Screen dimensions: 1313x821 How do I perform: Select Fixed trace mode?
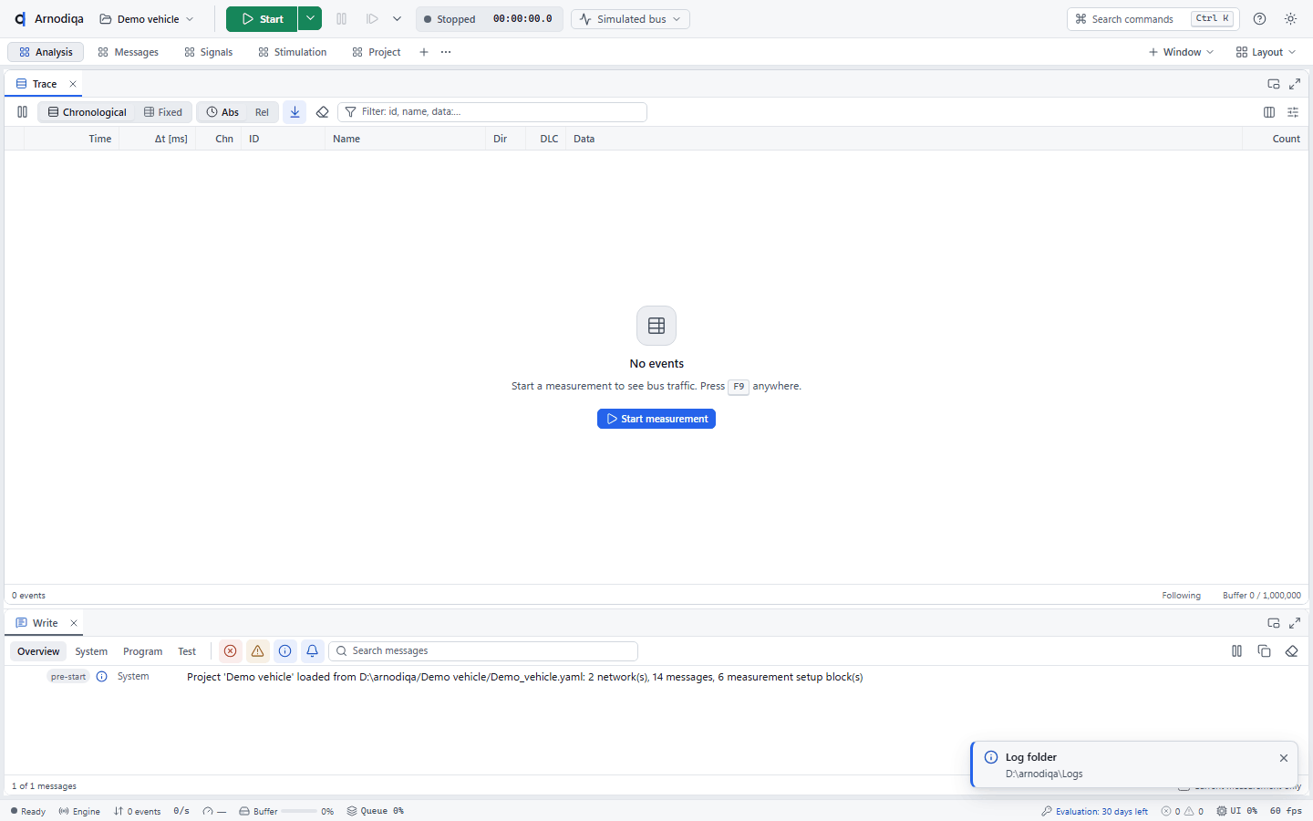click(x=163, y=112)
